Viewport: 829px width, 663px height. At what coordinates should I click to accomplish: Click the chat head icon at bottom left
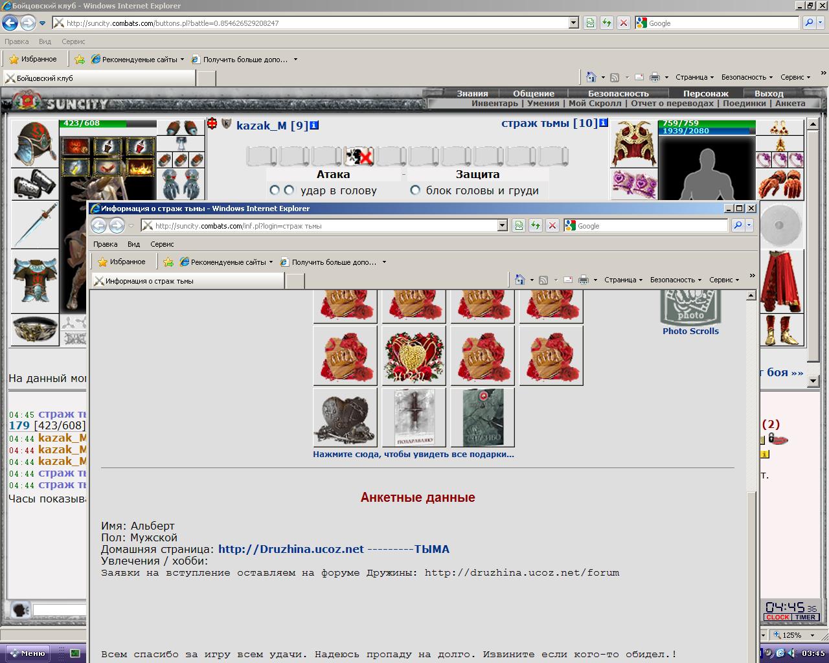point(20,609)
